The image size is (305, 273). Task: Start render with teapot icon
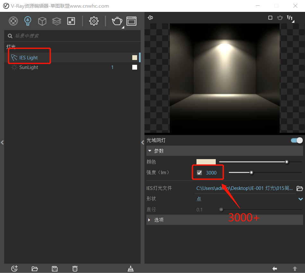117,21
